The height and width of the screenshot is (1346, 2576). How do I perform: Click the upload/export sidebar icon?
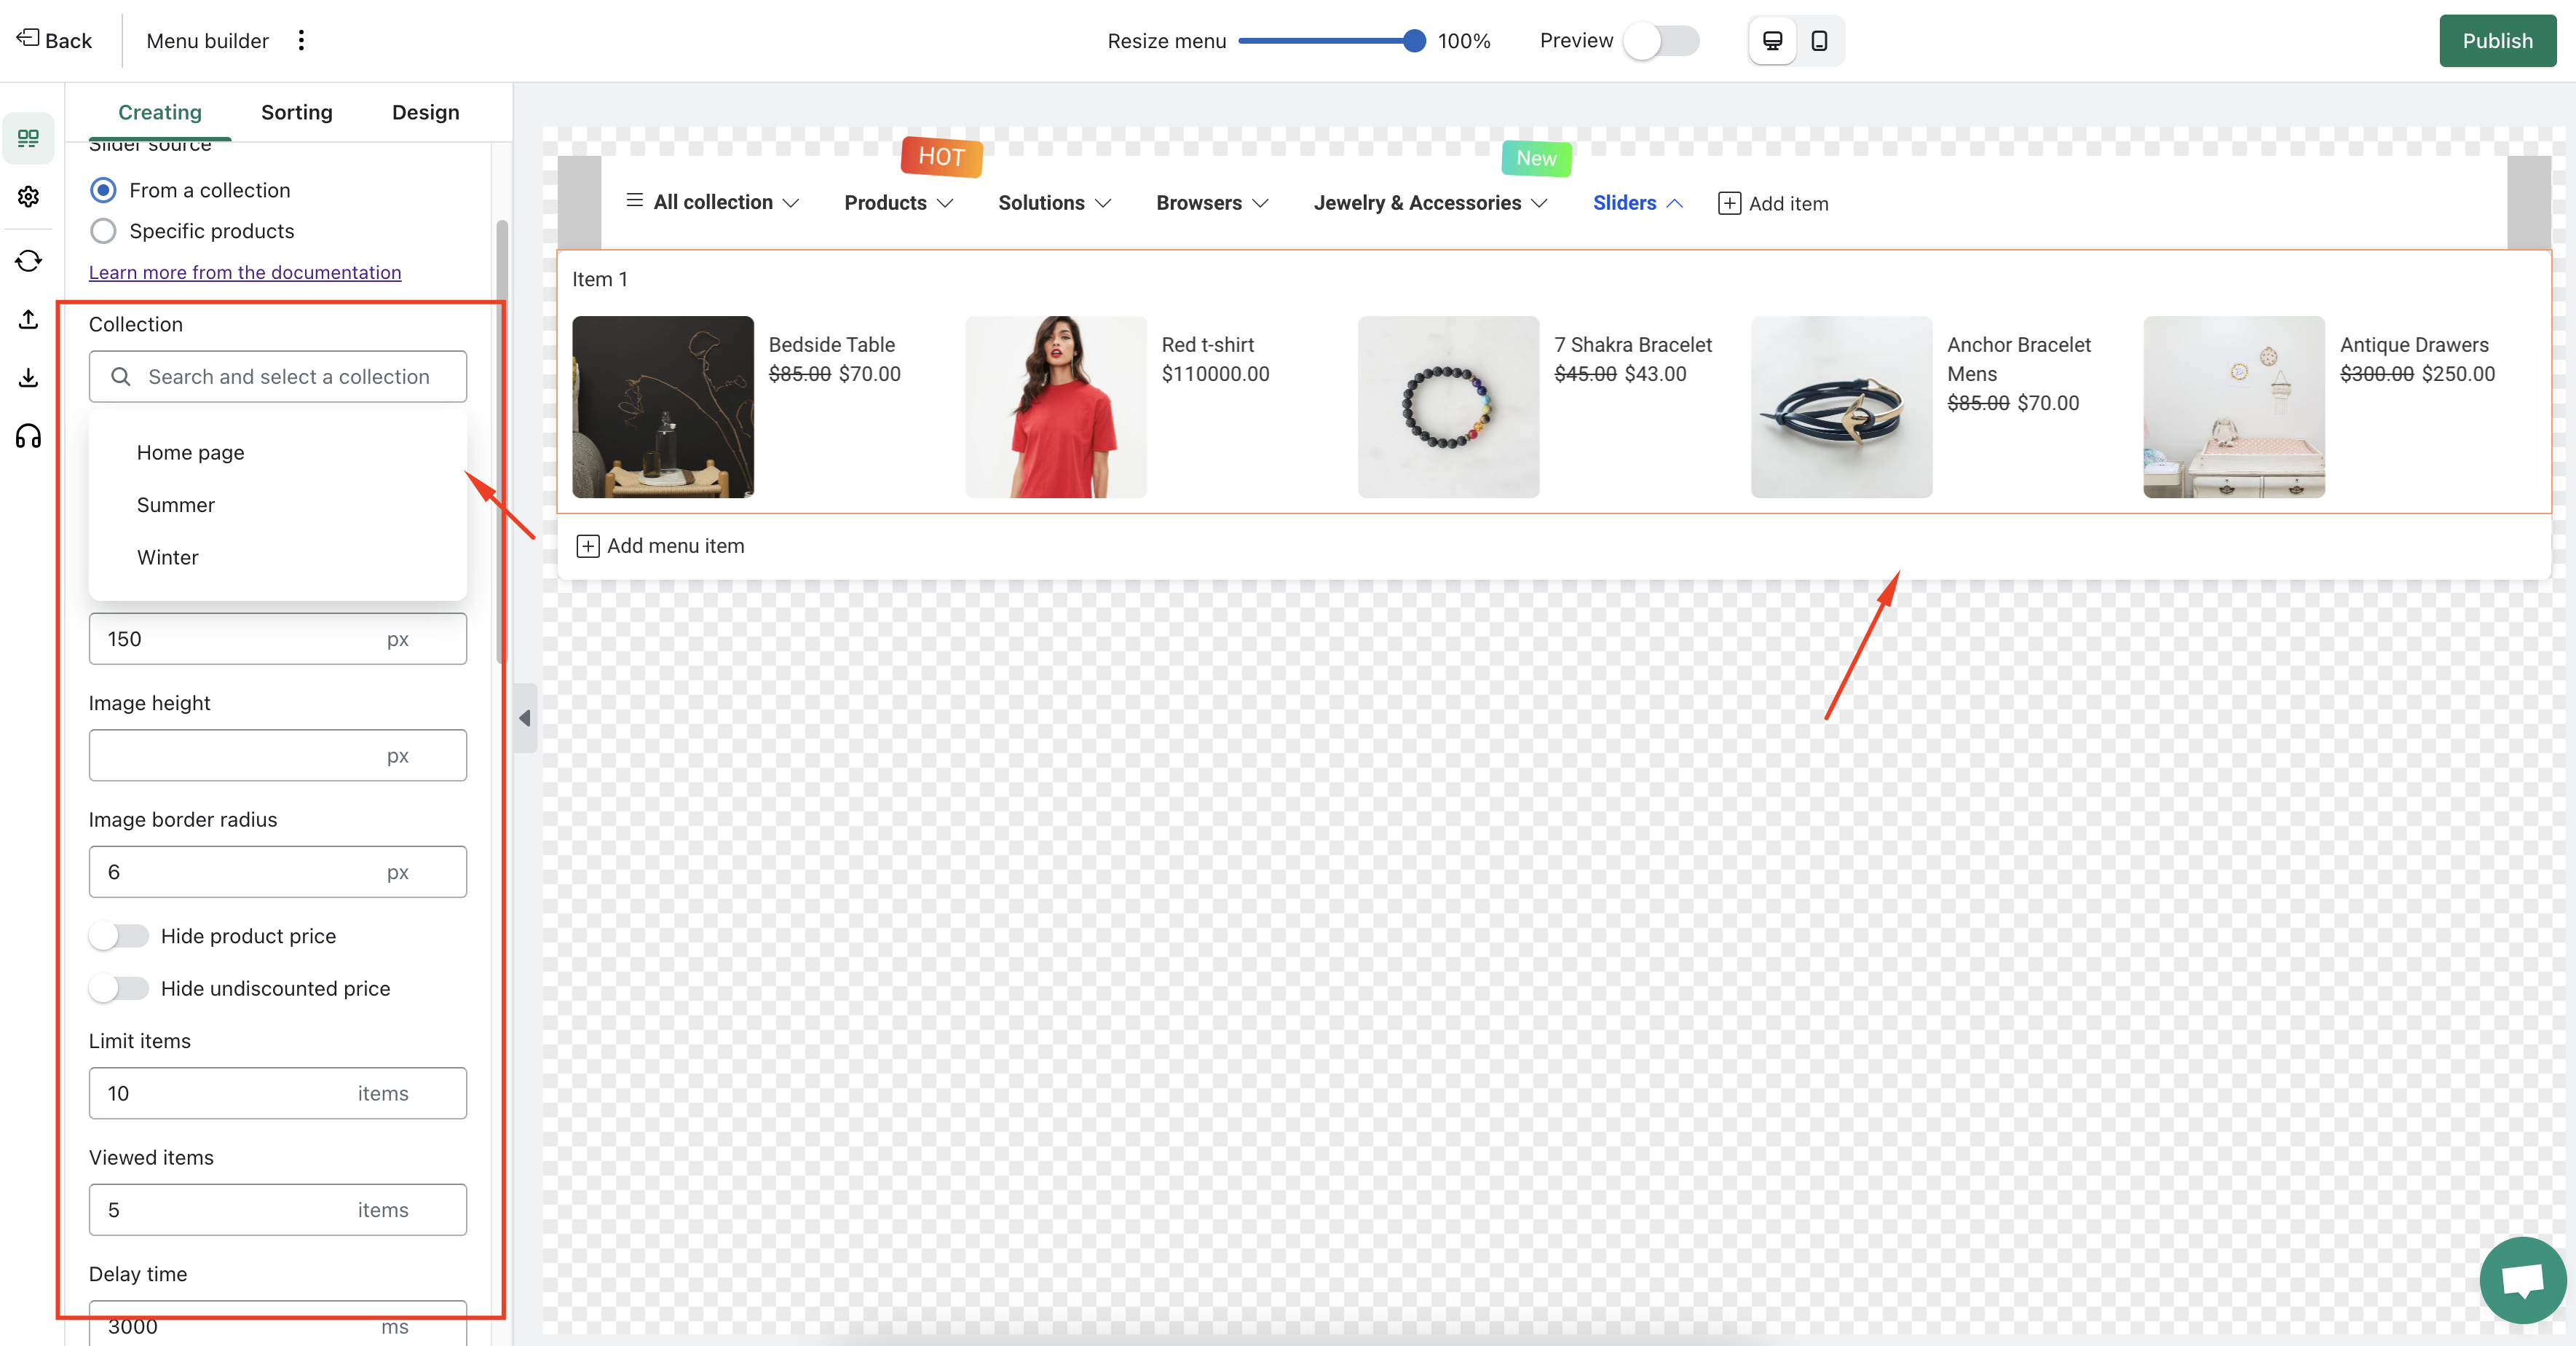[28, 319]
